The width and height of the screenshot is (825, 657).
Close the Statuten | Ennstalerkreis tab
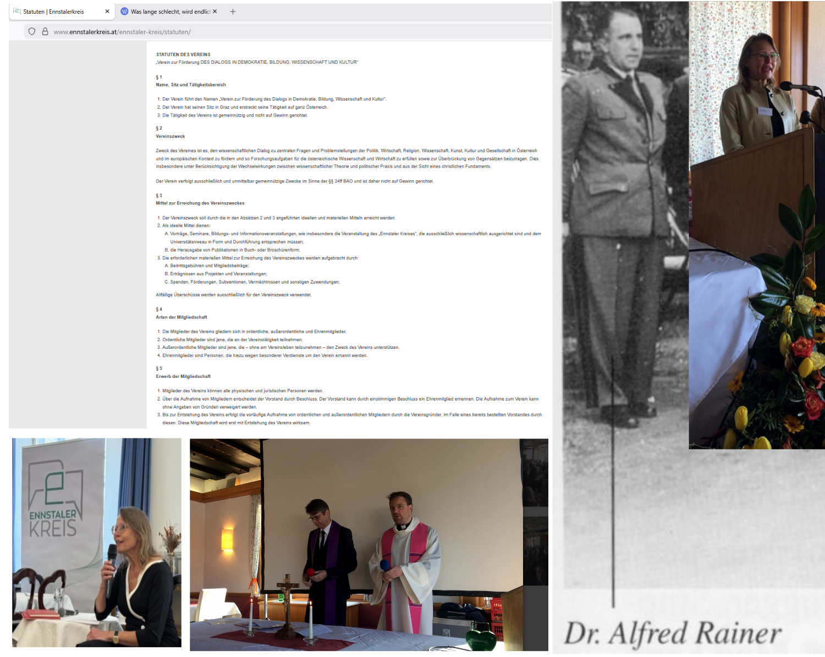click(107, 12)
